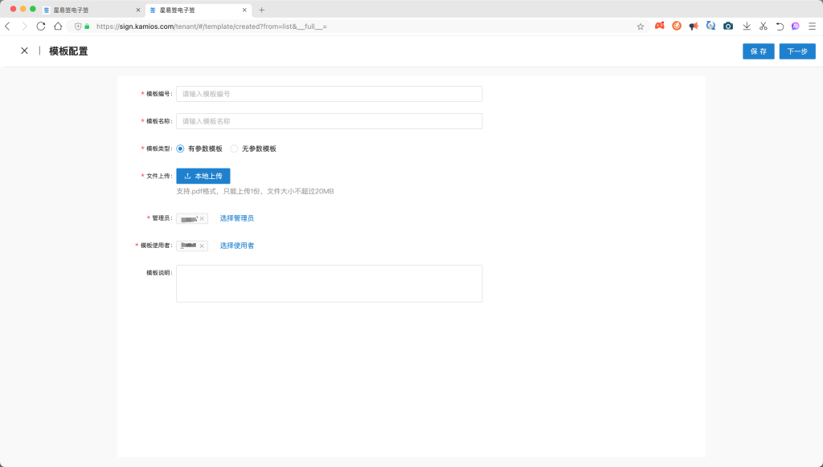Click the 文件上传 field label
The width and height of the screenshot is (823, 467).
point(159,176)
